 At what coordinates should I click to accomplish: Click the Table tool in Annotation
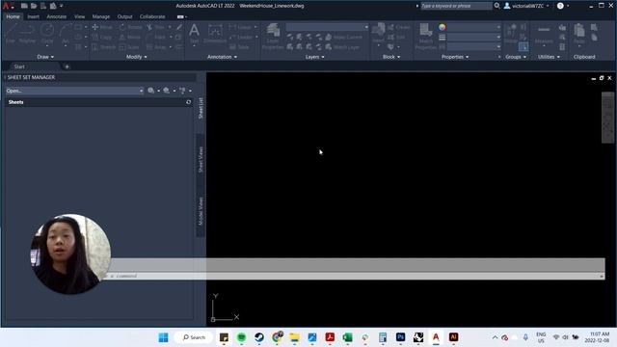pos(239,47)
